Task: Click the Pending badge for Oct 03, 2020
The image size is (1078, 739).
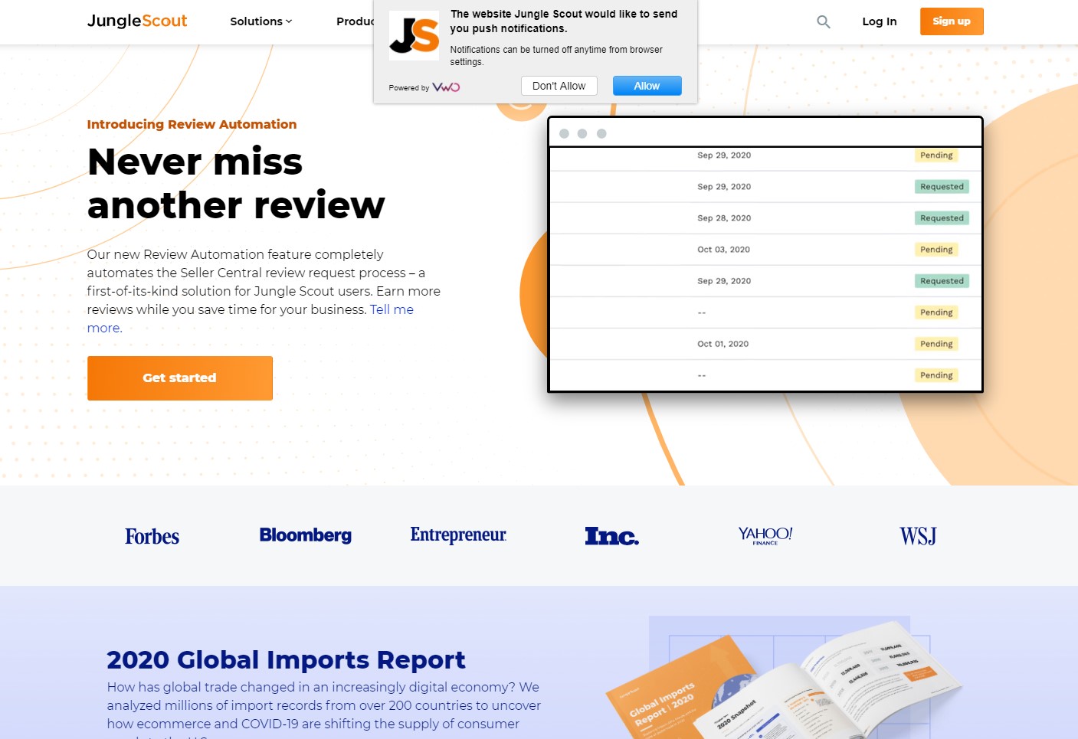Action: pos(936,250)
